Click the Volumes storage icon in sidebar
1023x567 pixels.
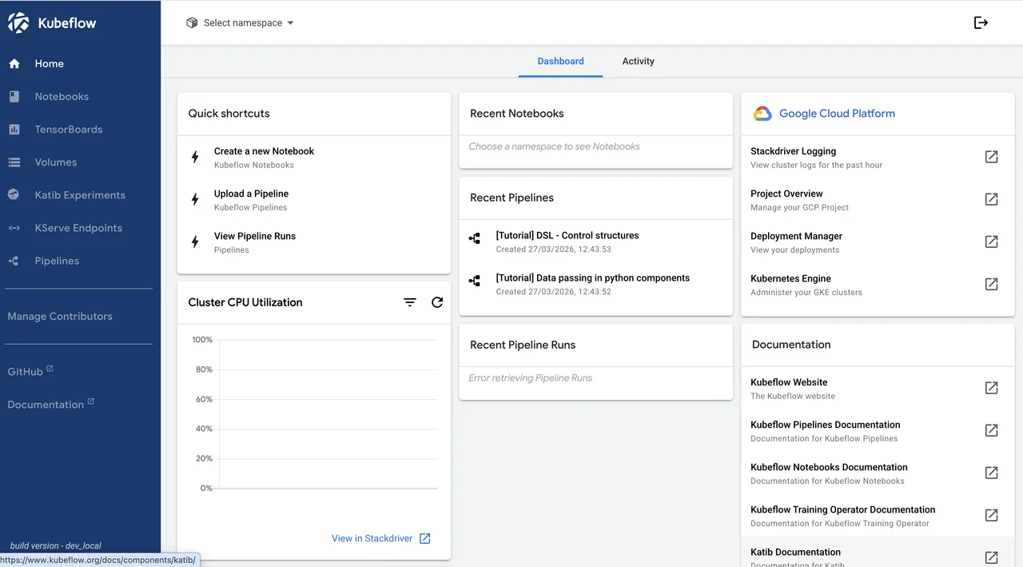[14, 162]
